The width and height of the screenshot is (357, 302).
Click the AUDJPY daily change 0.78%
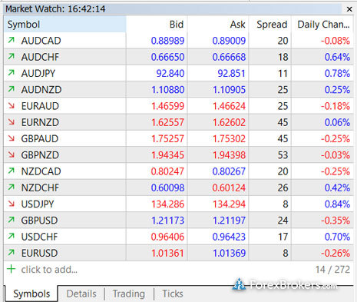click(337, 73)
